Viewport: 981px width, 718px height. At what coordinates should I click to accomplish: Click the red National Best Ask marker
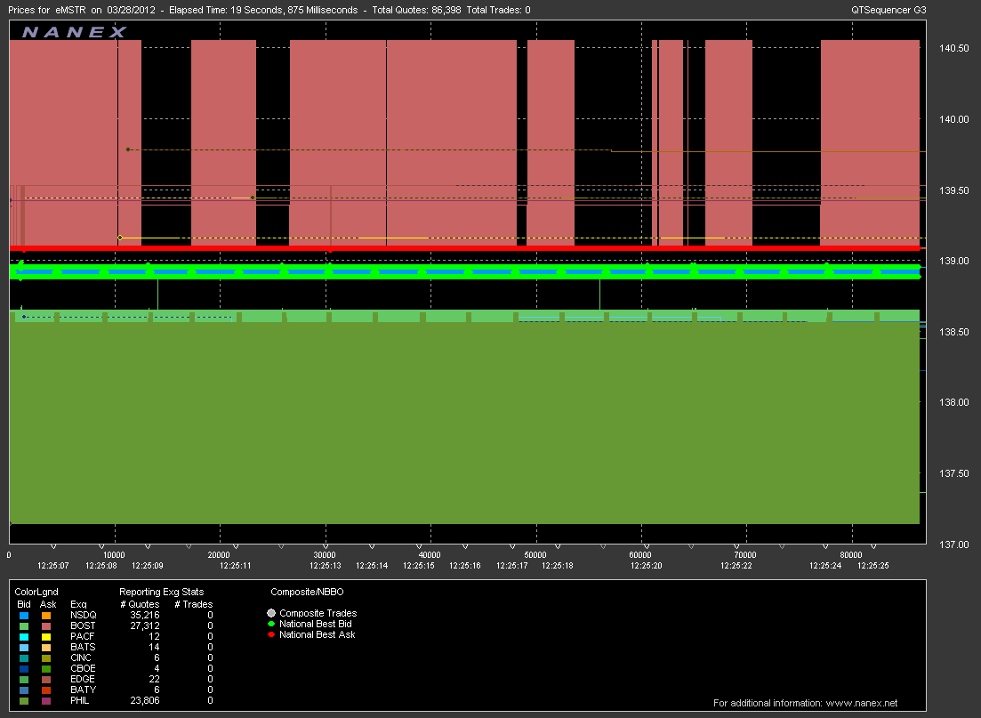271,634
